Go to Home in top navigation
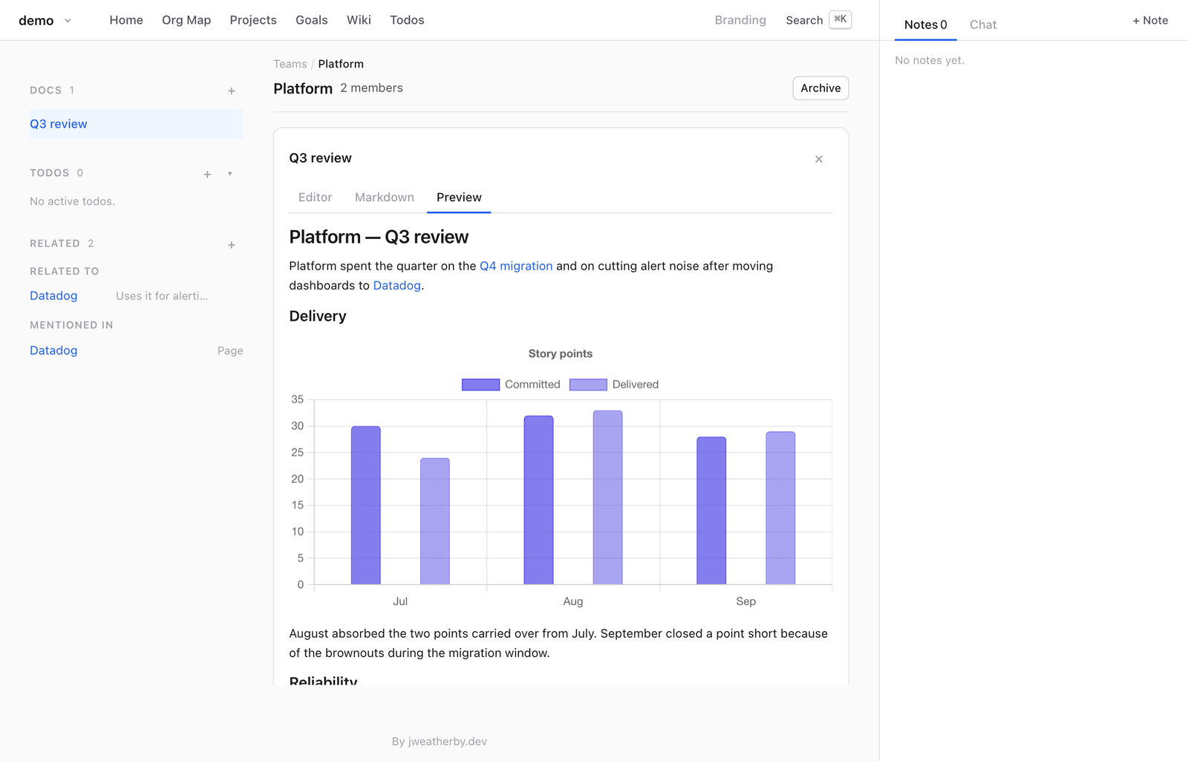The height and width of the screenshot is (761, 1188). tap(126, 20)
